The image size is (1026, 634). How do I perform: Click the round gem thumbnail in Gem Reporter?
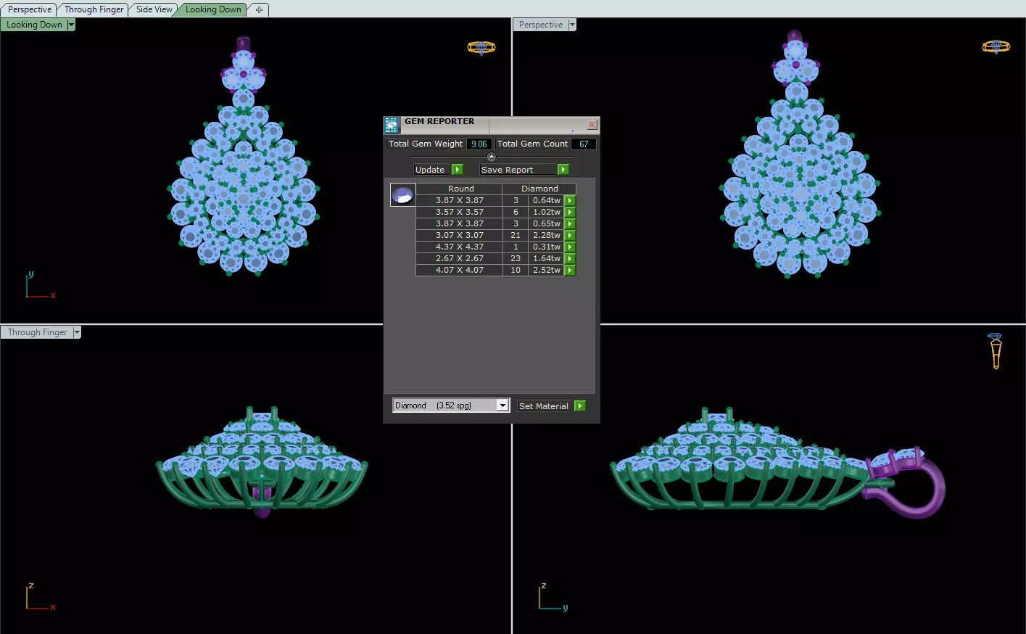[402, 195]
